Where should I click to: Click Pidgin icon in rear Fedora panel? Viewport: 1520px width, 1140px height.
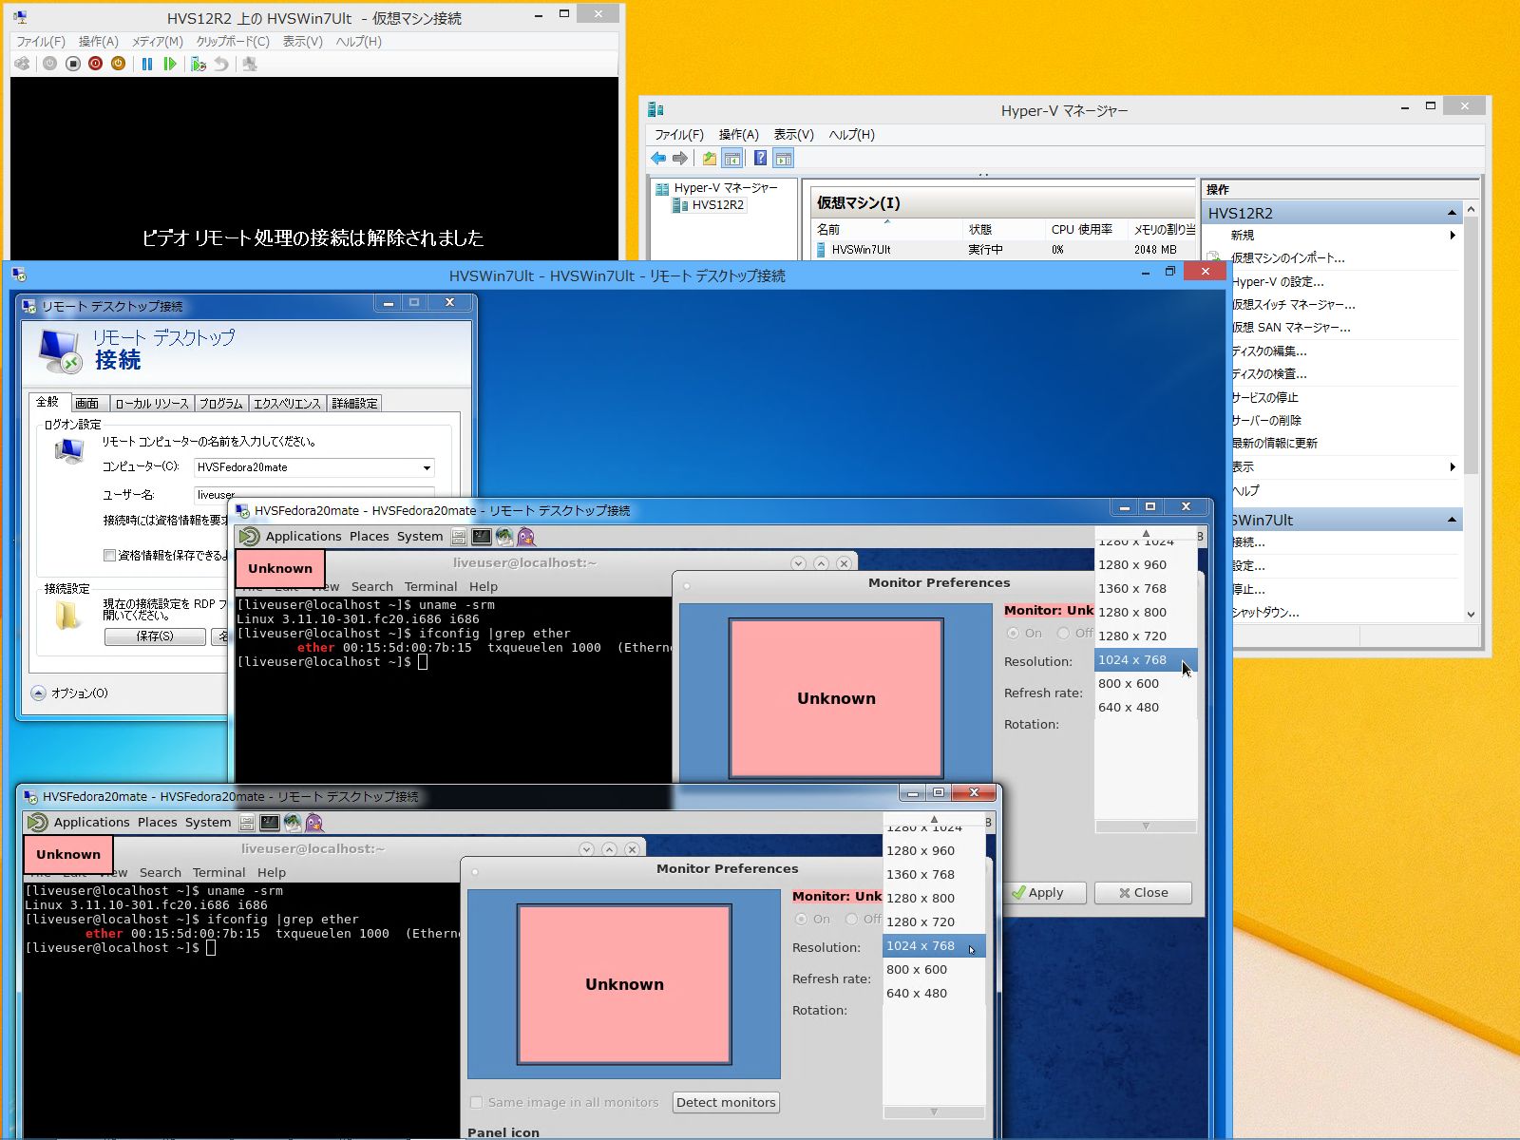tap(526, 537)
